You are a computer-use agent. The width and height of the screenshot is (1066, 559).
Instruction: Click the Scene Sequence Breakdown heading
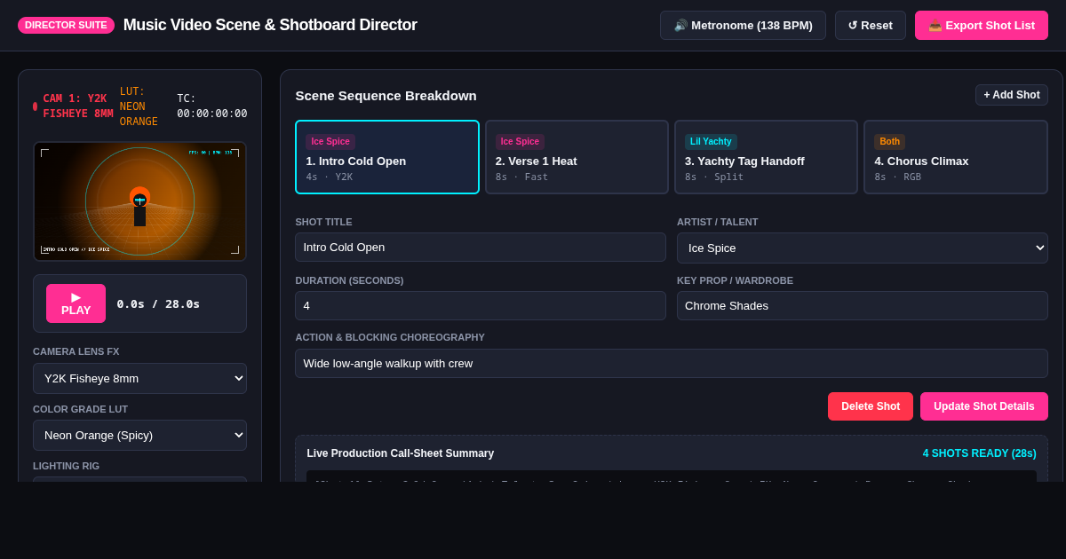coord(386,95)
